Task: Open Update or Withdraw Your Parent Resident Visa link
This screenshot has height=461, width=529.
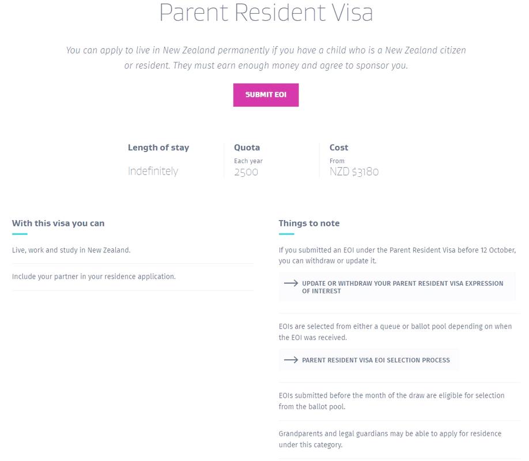Action: pos(402,287)
